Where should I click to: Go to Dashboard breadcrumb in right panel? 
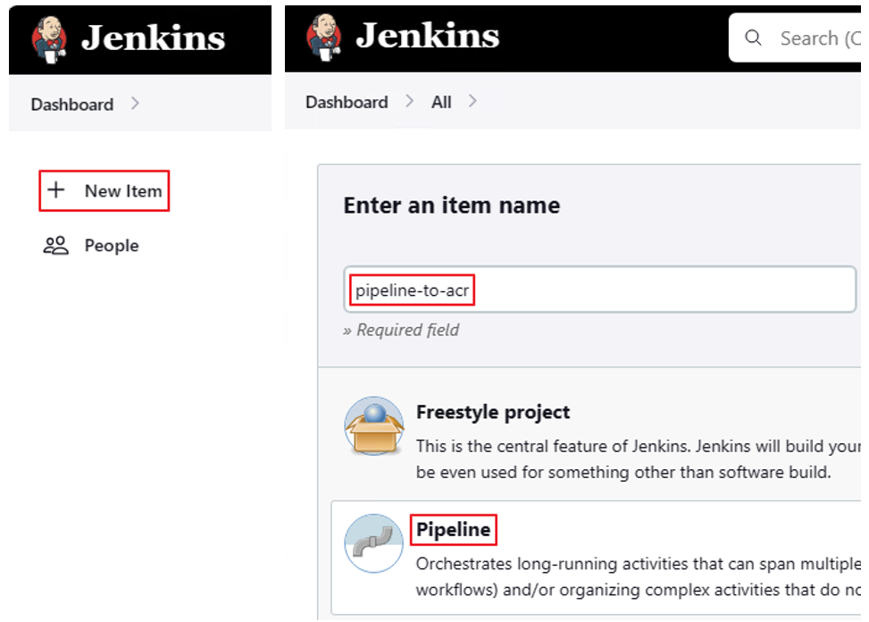(x=347, y=102)
